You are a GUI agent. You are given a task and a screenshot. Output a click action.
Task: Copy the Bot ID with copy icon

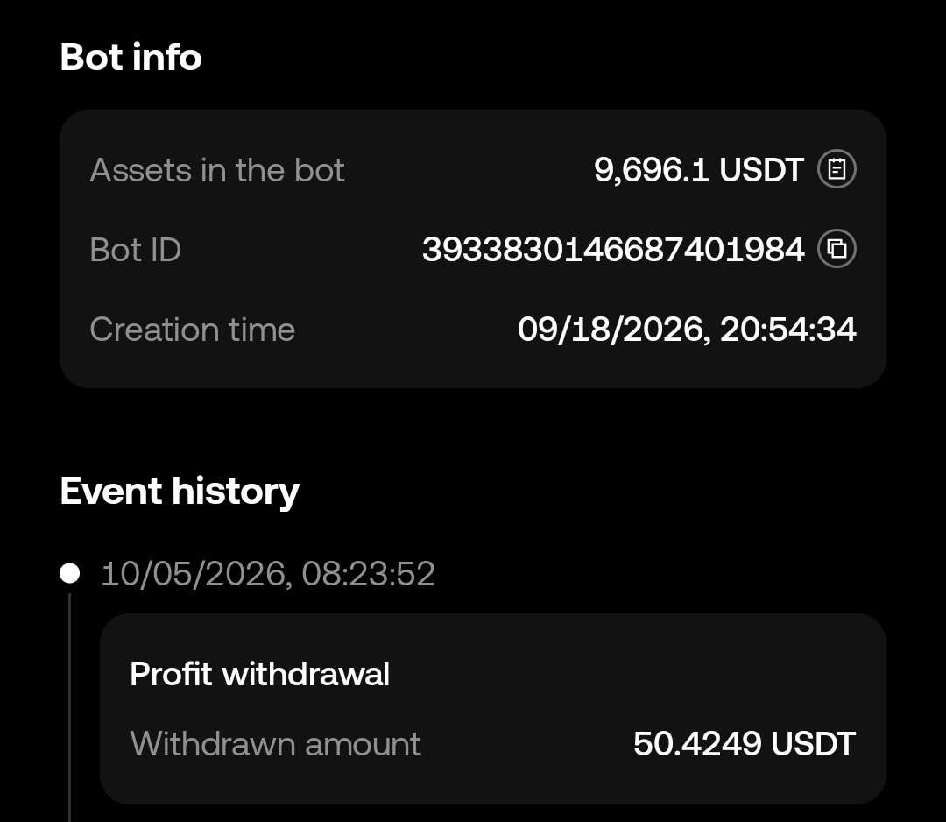click(837, 249)
